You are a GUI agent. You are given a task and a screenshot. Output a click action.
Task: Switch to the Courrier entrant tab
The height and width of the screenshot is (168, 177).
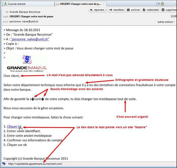(28, 4)
